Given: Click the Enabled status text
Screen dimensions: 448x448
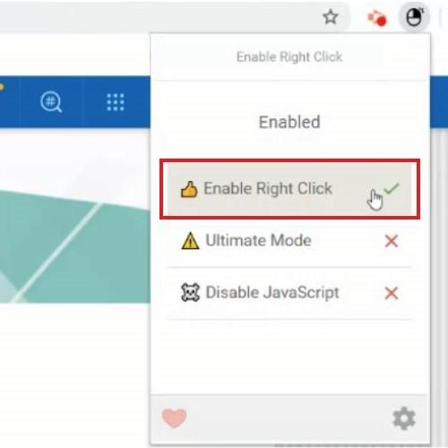Looking at the screenshot, I should (x=289, y=122).
